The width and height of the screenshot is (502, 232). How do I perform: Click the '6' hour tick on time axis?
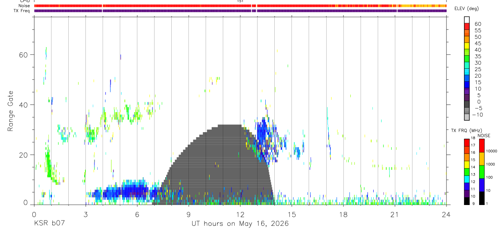click(x=137, y=214)
